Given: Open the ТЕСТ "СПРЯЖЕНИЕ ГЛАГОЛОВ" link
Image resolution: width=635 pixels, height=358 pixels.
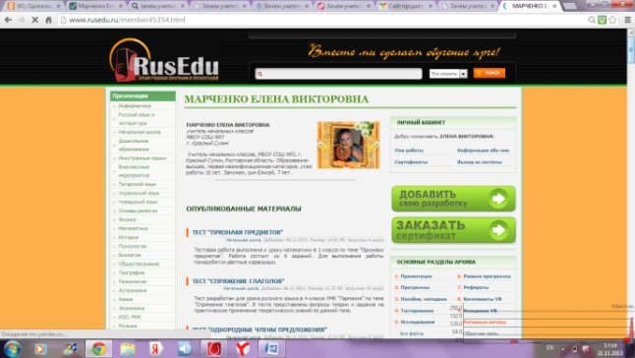Looking at the screenshot, I should point(238,281).
